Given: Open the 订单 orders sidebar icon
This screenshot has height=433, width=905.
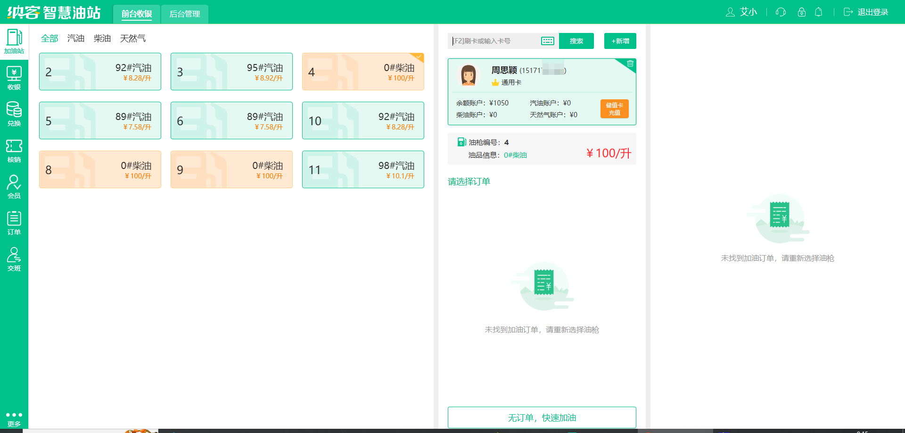Looking at the screenshot, I should (x=14, y=223).
